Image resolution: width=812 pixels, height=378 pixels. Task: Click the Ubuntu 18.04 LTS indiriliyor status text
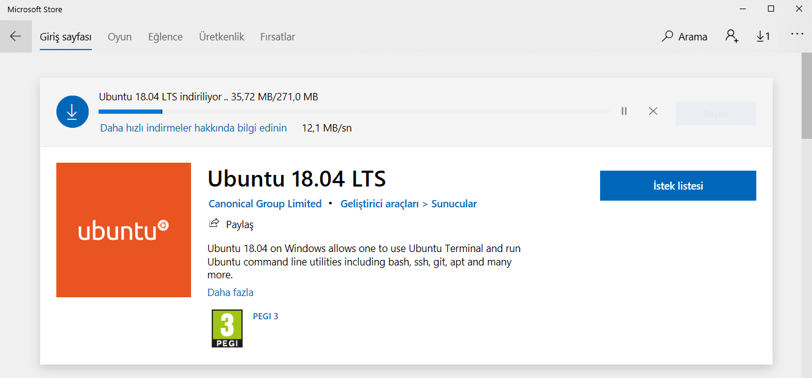point(208,97)
